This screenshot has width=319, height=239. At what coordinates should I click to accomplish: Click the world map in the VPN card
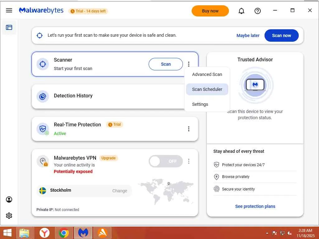point(166,191)
